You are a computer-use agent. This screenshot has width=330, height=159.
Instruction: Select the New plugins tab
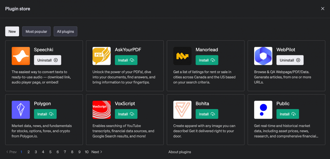click(x=12, y=32)
